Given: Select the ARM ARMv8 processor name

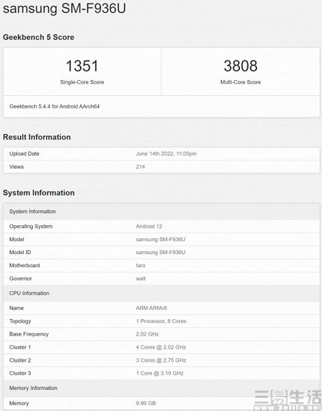Looking at the screenshot, I should coord(151,308).
